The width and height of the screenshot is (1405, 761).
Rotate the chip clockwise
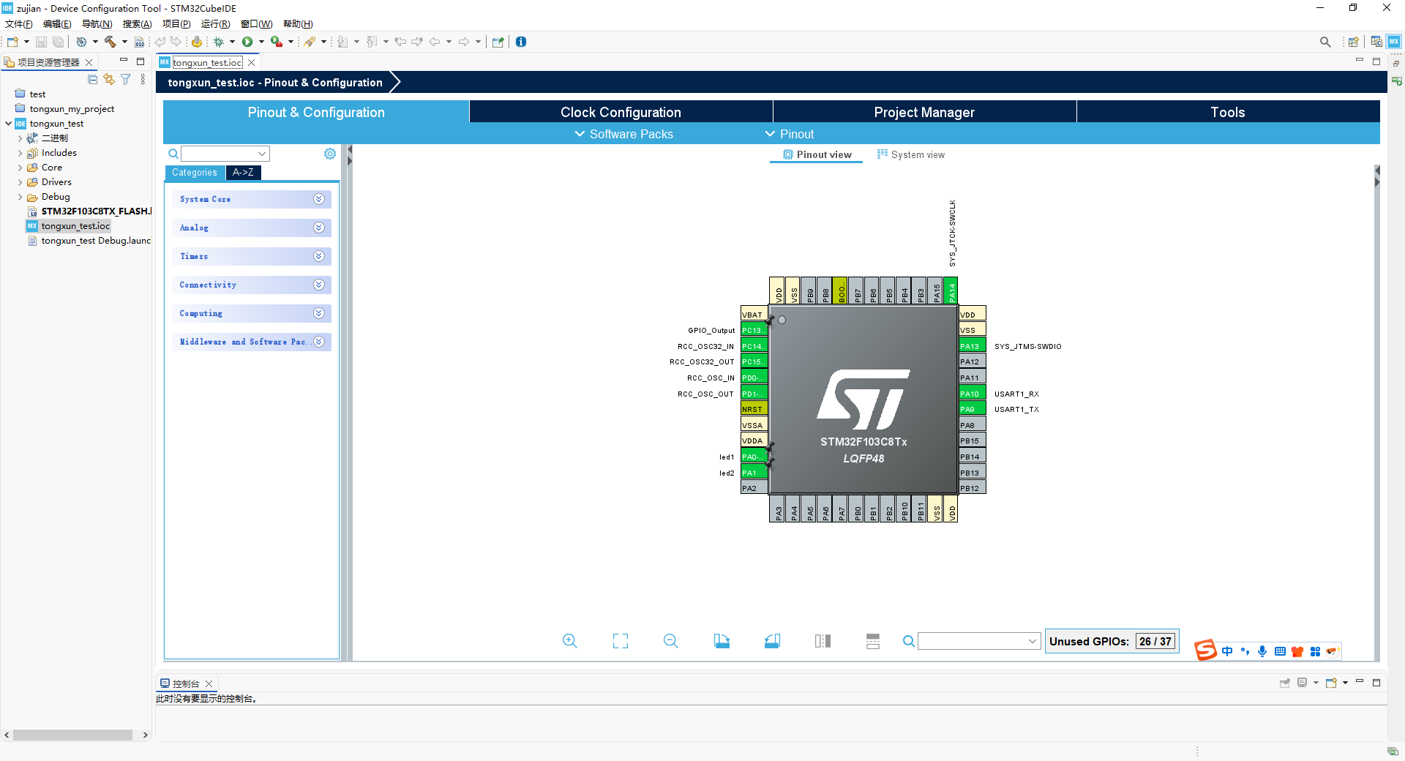coord(722,641)
